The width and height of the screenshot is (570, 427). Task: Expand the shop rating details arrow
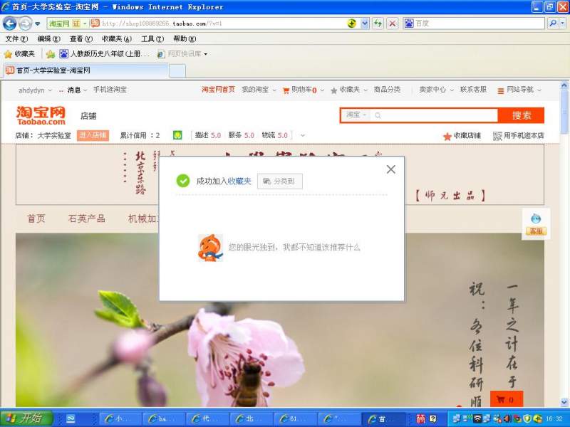pos(302,136)
